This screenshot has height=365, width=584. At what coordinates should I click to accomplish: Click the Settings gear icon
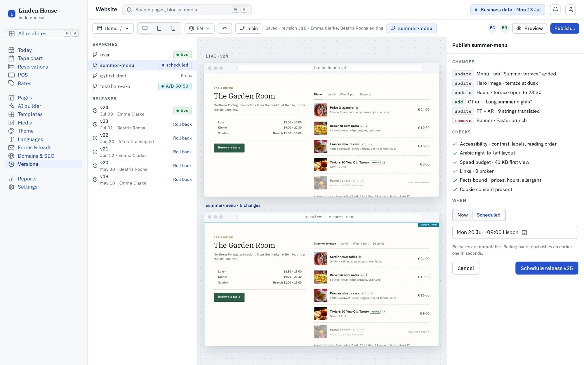tap(11, 187)
